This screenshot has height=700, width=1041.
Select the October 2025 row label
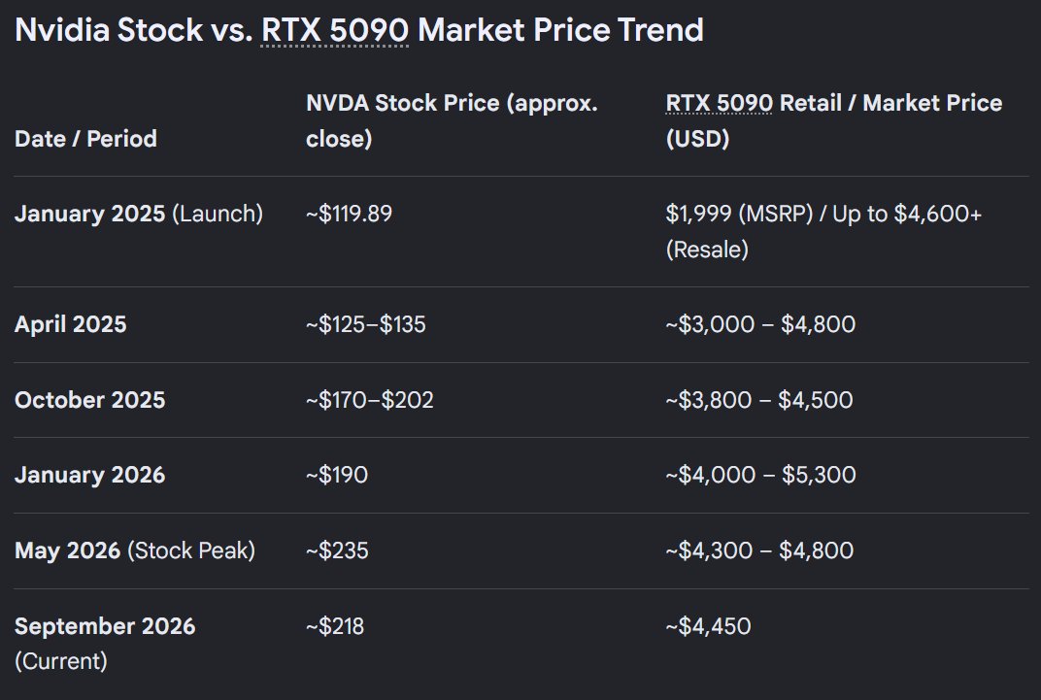(89, 400)
